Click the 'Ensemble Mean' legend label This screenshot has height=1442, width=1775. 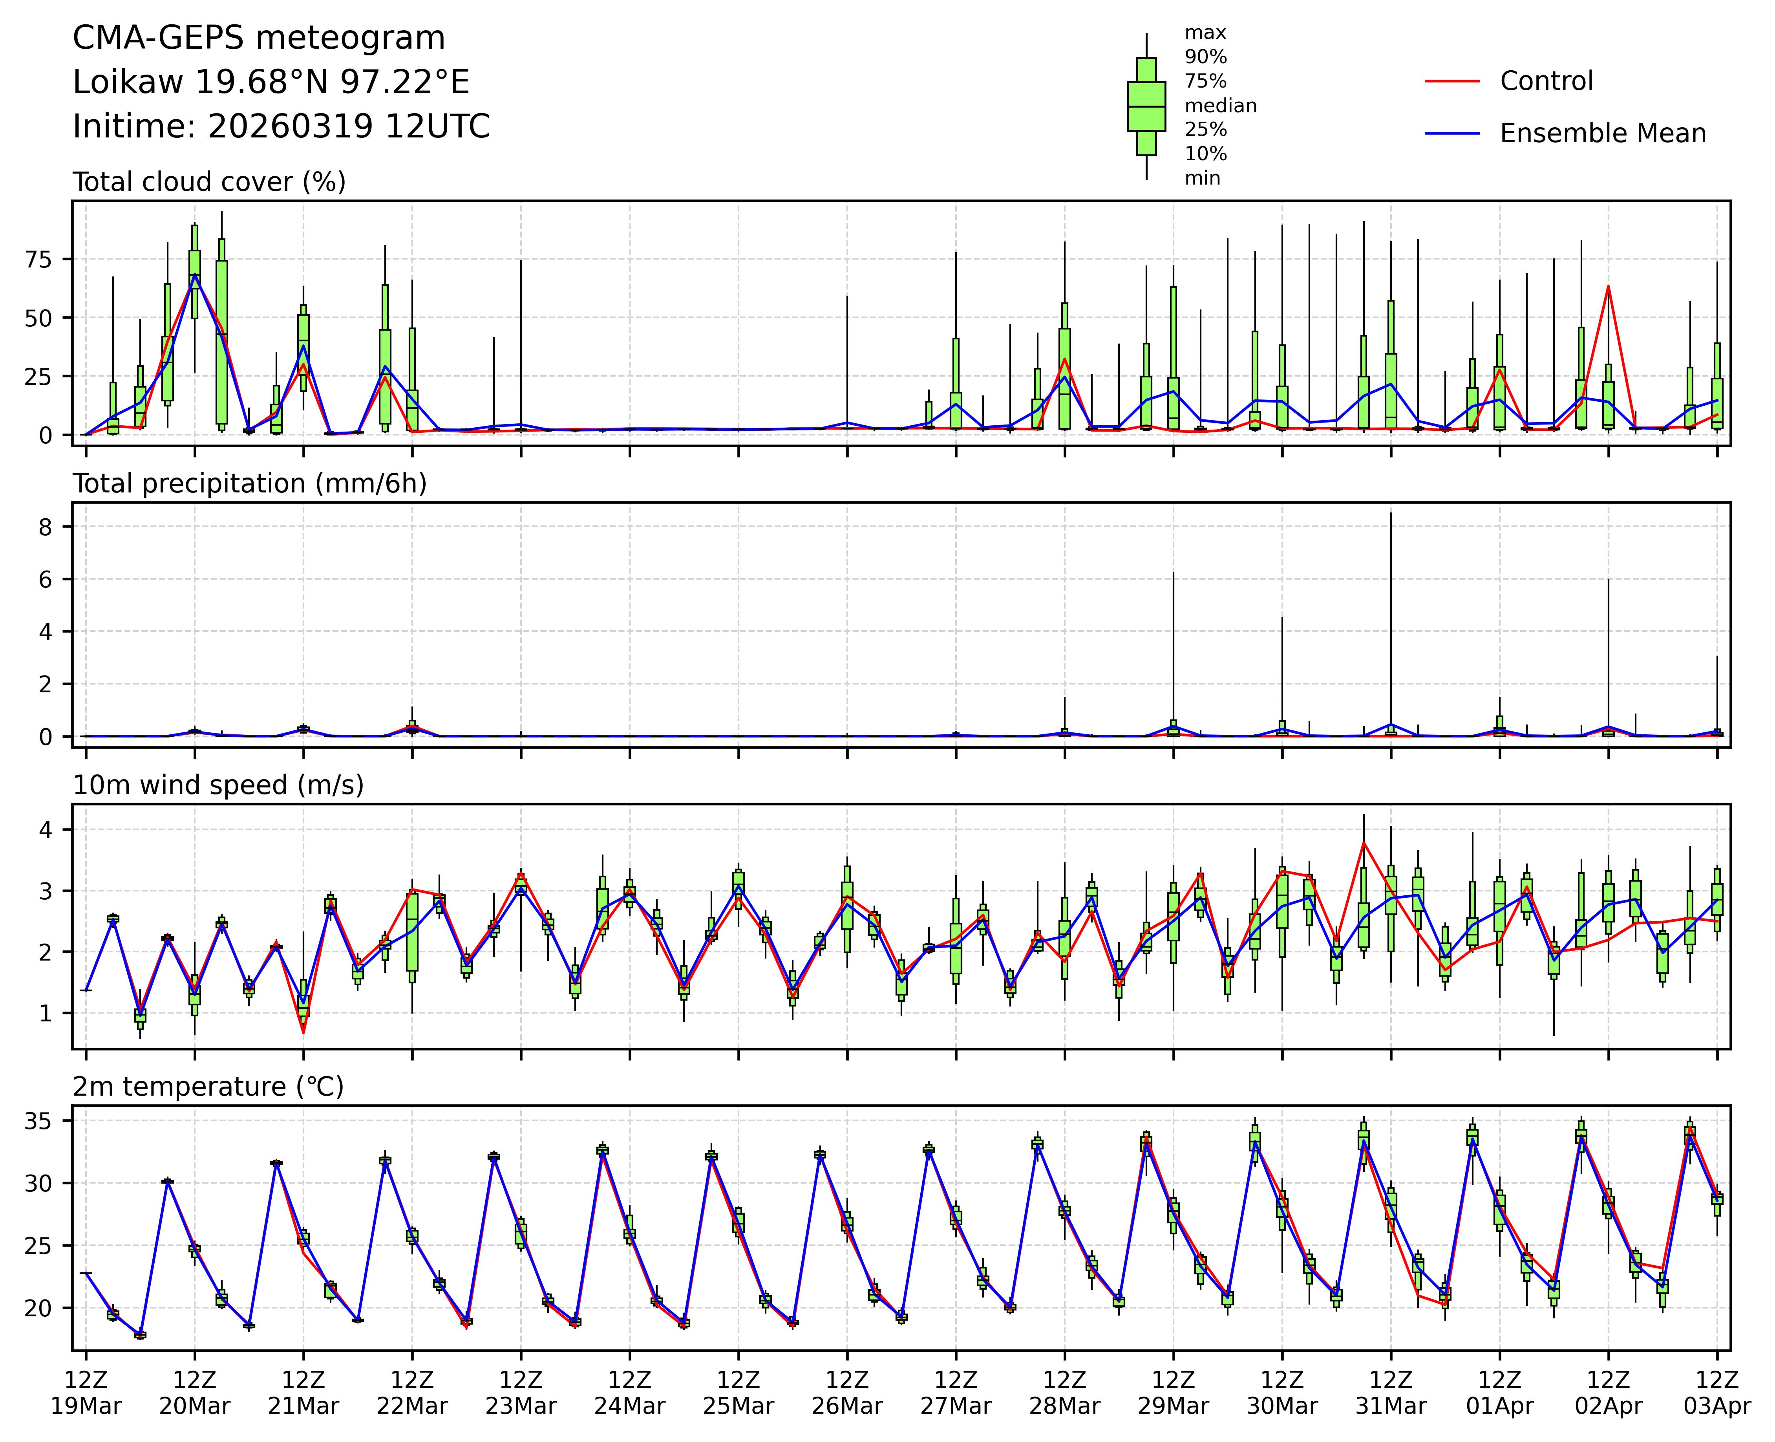point(1602,133)
